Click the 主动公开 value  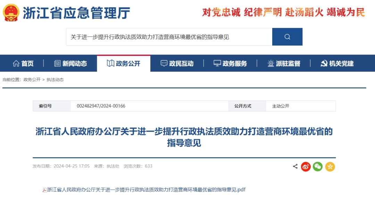click(281, 106)
